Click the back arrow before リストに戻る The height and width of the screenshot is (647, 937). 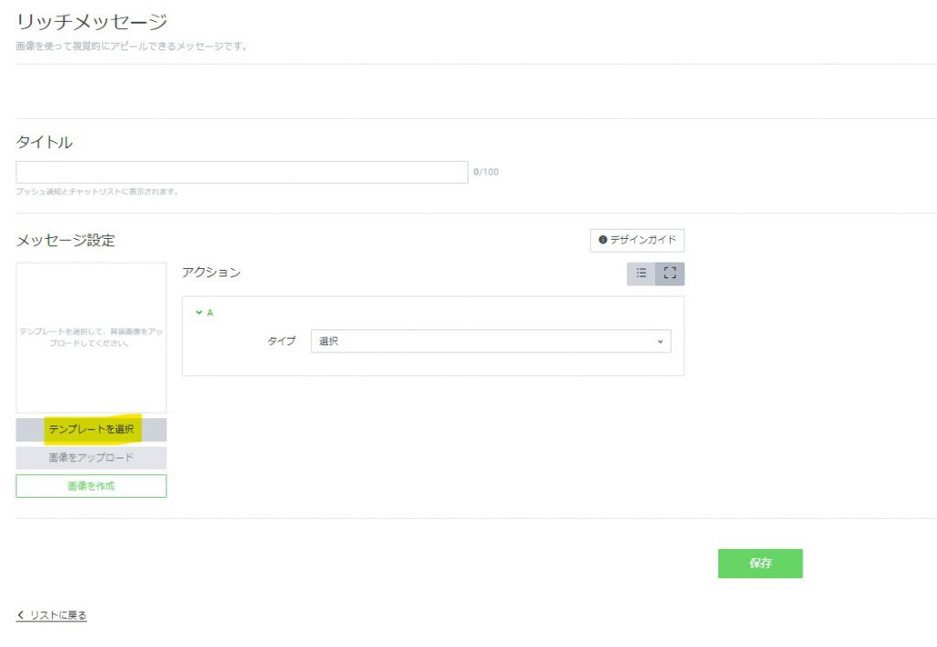click(x=20, y=615)
